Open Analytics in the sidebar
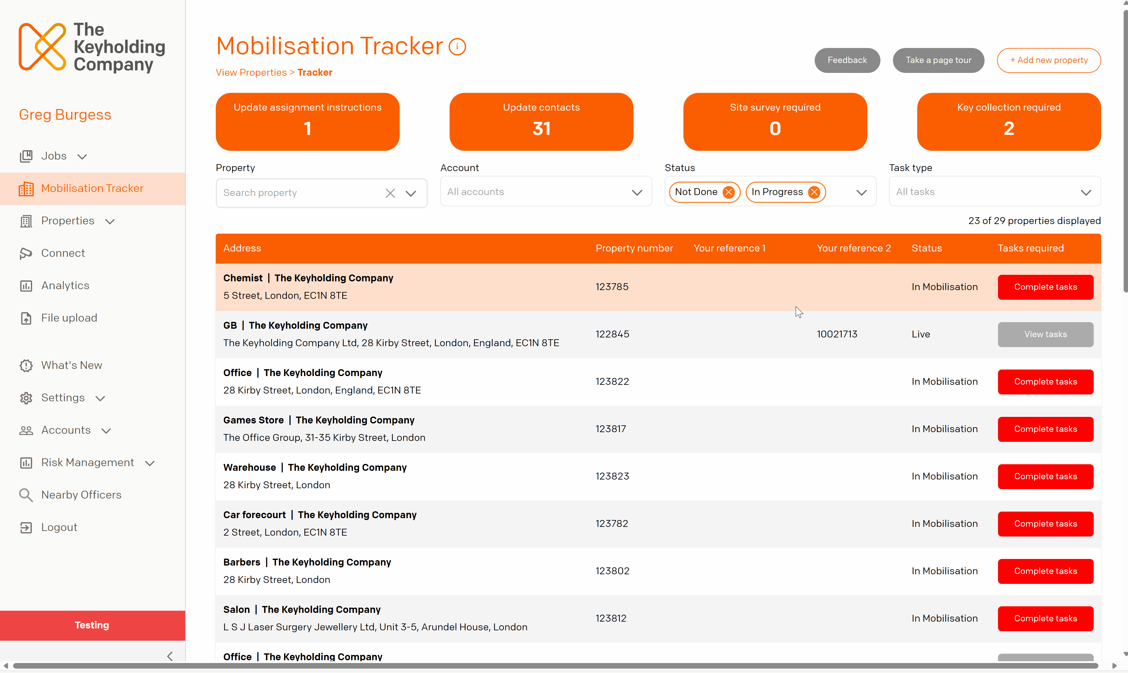Image resolution: width=1128 pixels, height=673 pixels. click(65, 286)
